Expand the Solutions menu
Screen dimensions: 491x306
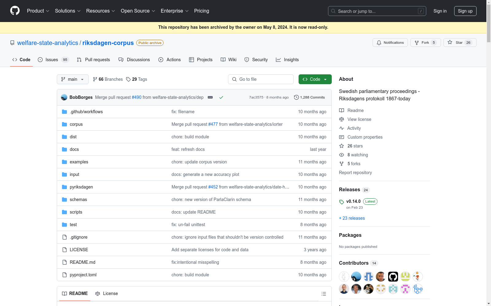pos(68,11)
